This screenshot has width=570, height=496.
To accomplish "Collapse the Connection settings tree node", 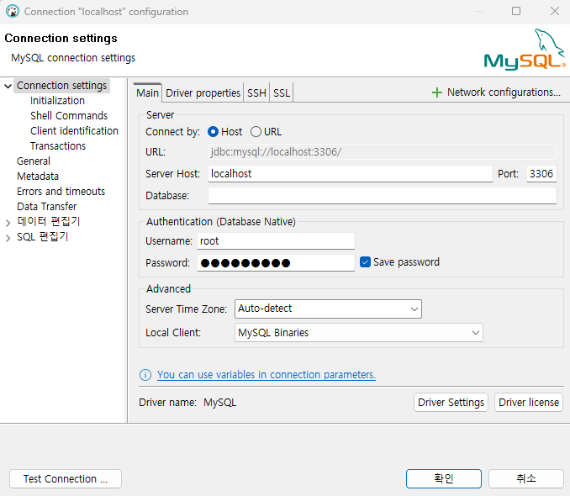I will point(8,86).
